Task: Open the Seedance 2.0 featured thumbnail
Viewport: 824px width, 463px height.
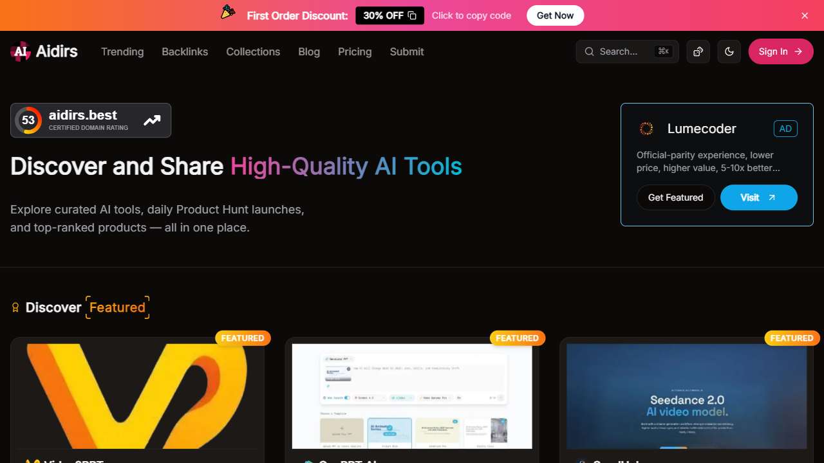Action: pyautogui.click(x=686, y=395)
